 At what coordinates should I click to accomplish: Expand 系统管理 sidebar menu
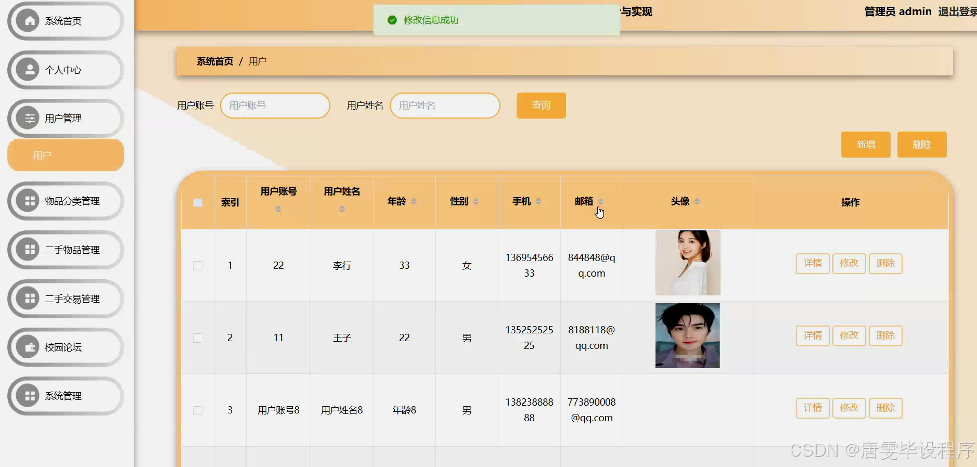66,396
